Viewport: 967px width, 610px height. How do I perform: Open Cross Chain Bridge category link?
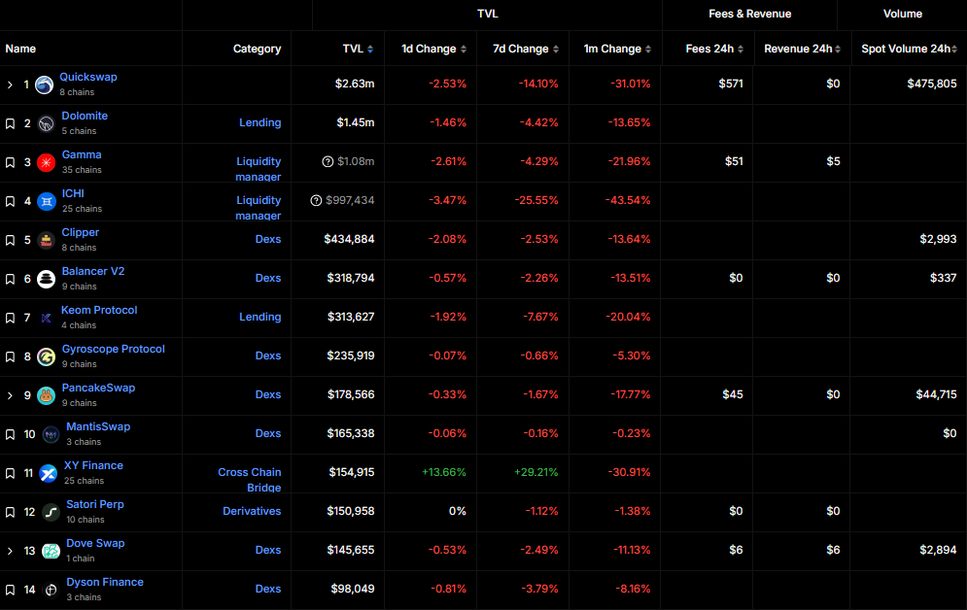250,480
